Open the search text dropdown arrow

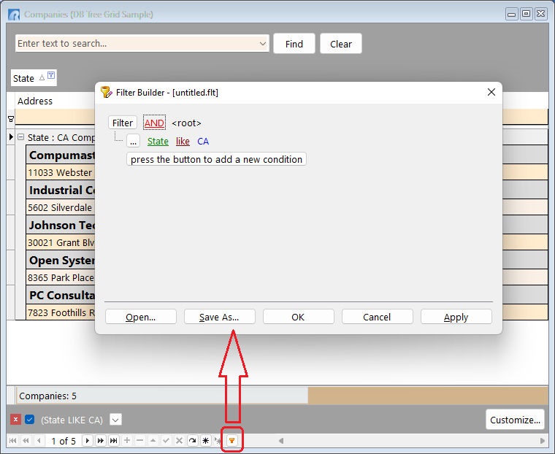[263, 44]
